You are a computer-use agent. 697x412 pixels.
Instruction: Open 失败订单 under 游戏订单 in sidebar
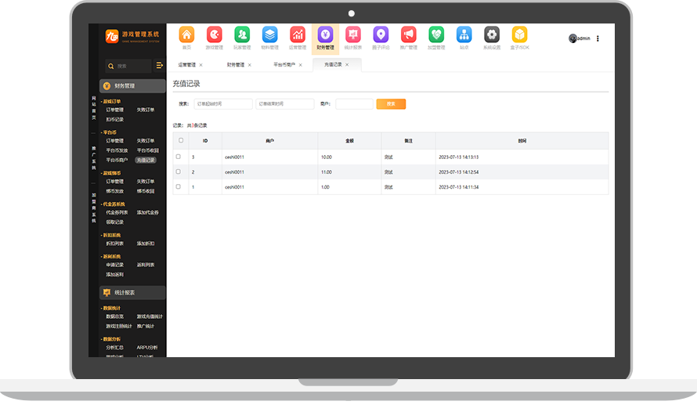click(x=146, y=110)
